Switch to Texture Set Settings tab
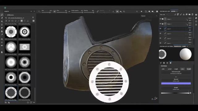 [166, 47]
